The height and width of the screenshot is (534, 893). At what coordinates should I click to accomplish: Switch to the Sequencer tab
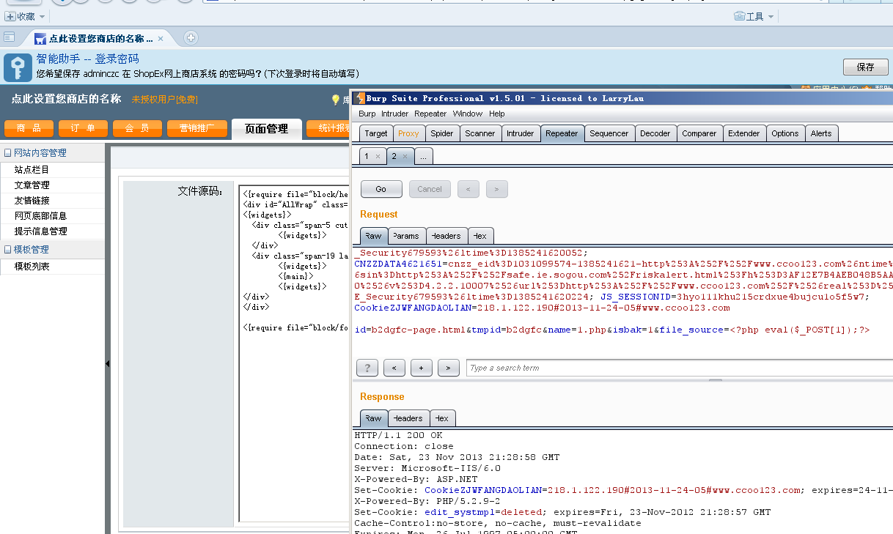pos(609,133)
